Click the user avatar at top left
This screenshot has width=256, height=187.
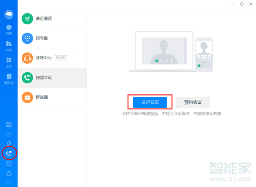pyautogui.click(x=9, y=14)
